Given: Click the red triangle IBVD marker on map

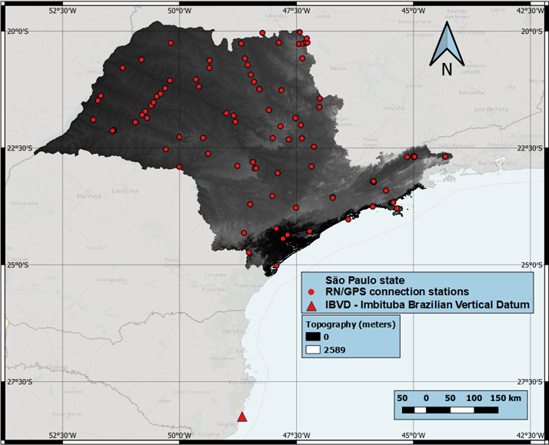Looking at the screenshot, I should 242,417.
